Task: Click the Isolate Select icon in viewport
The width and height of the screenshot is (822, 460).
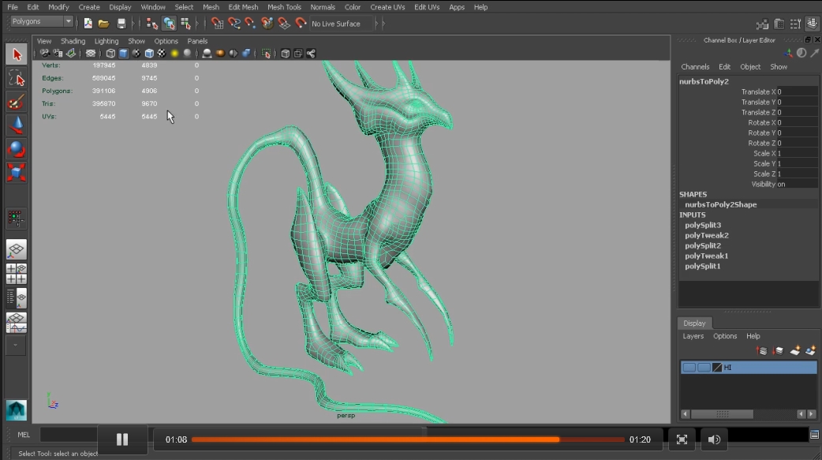Action: click(x=267, y=54)
